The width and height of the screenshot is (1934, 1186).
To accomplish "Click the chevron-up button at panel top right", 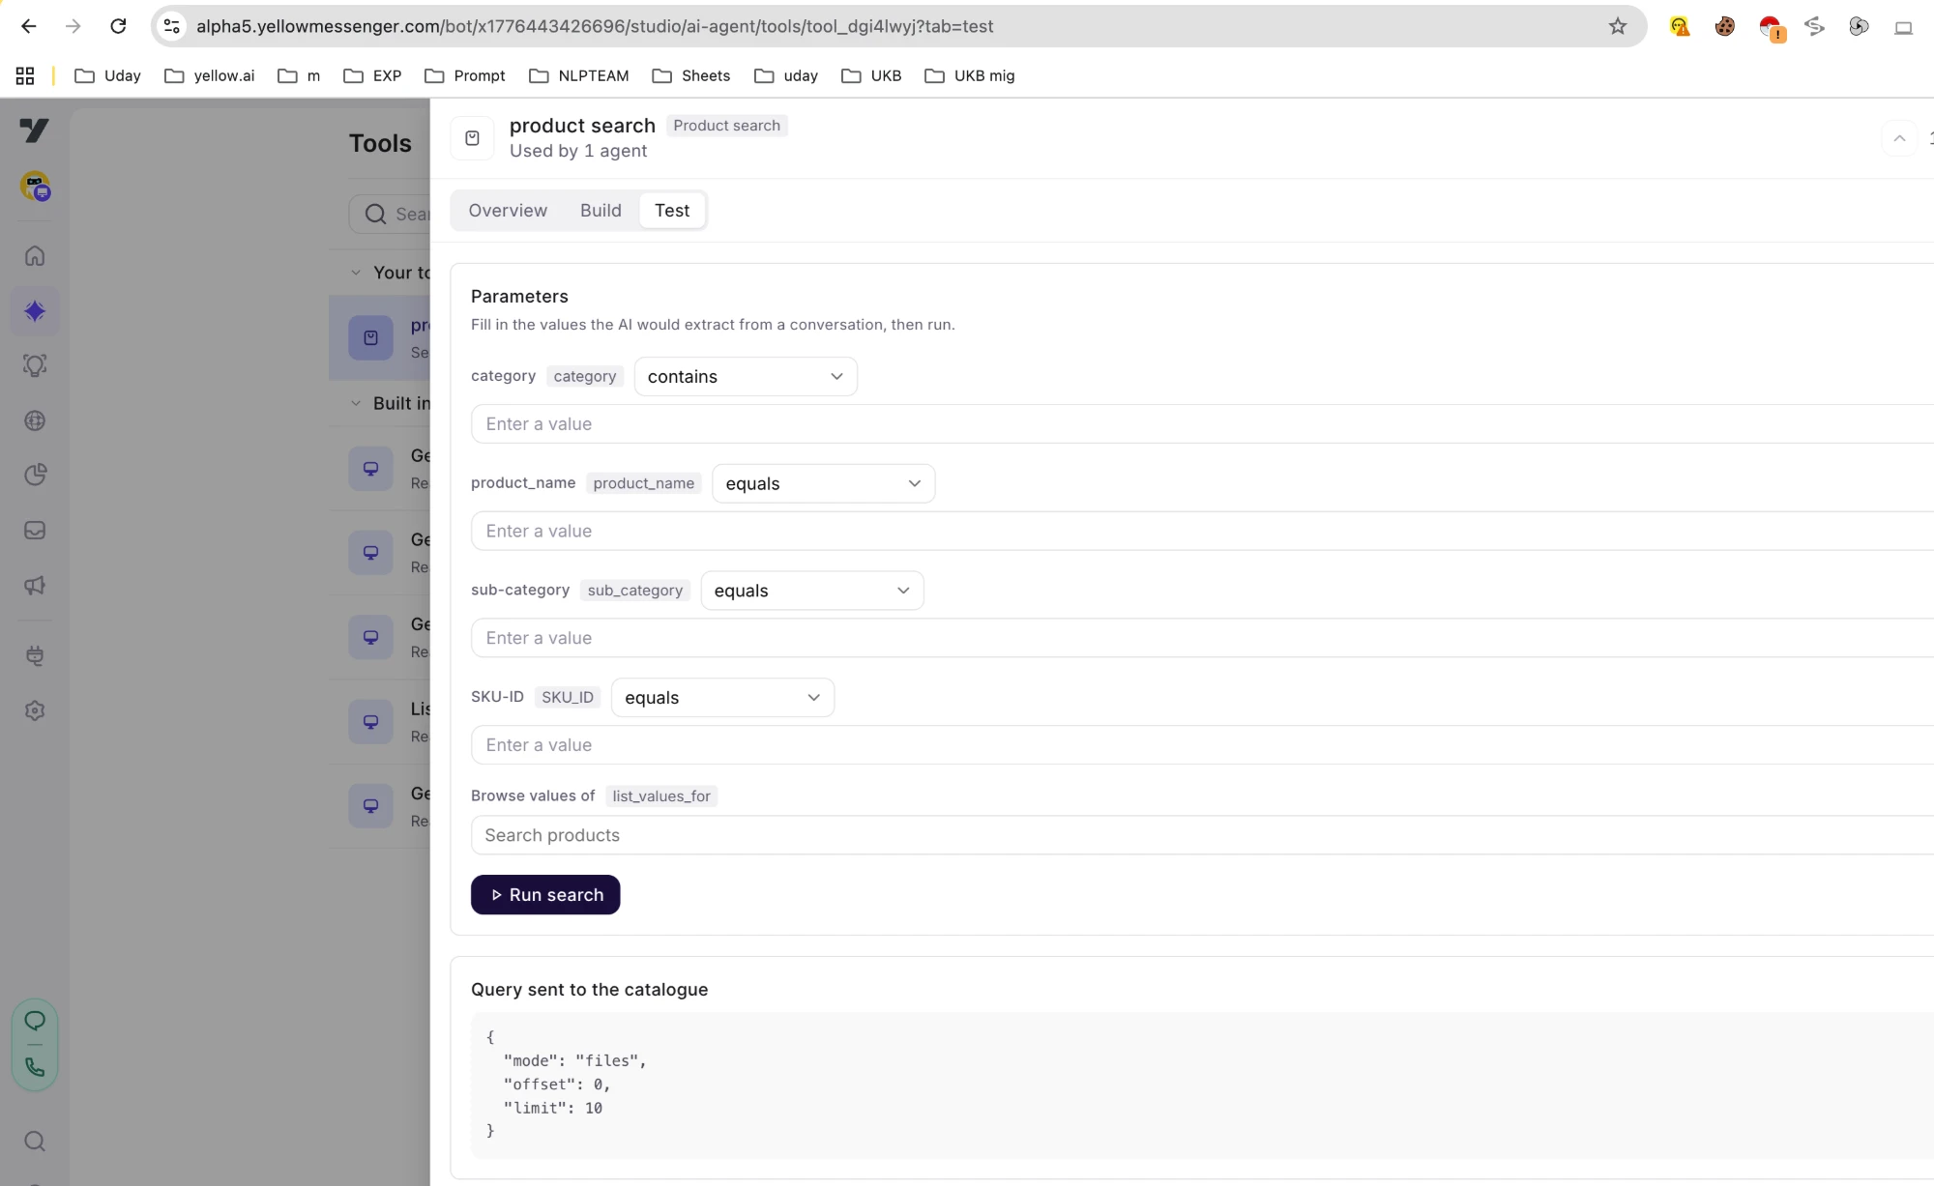I will (x=1899, y=138).
